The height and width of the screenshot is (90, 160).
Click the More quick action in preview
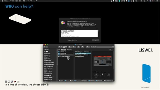[109, 75]
